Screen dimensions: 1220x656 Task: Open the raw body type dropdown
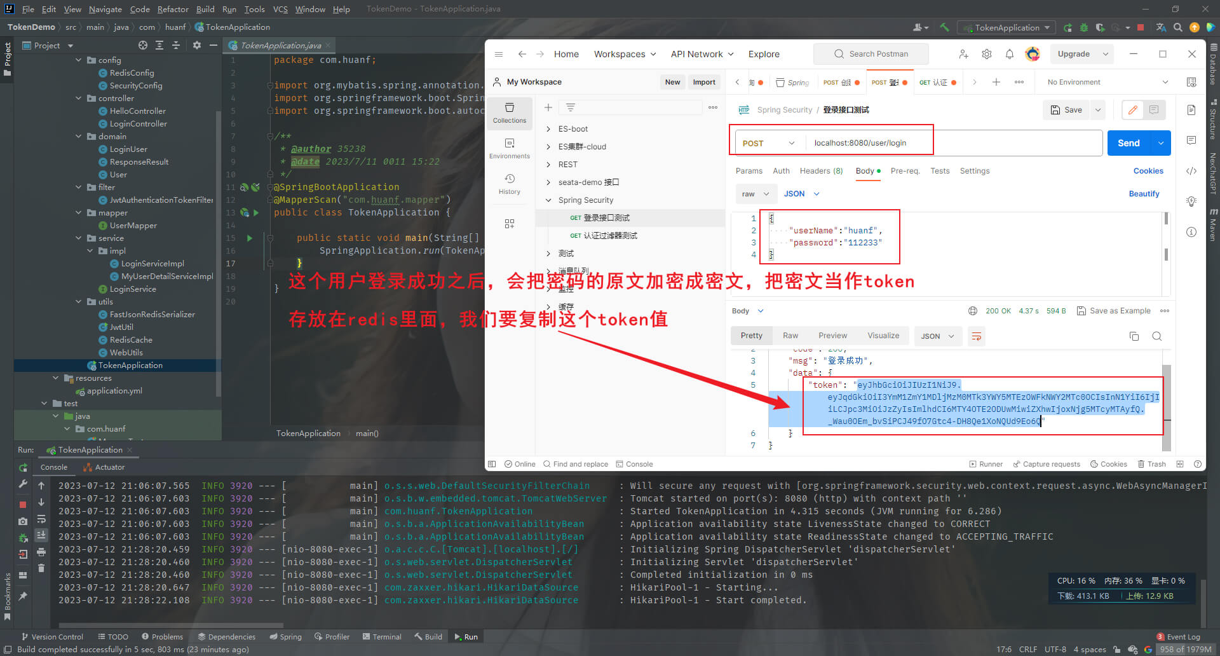click(756, 194)
